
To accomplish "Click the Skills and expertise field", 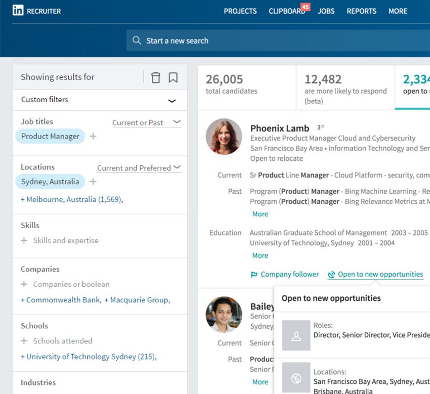I will click(x=66, y=240).
